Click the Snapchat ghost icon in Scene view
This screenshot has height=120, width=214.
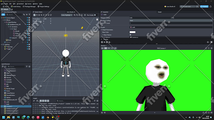pos(97,19)
